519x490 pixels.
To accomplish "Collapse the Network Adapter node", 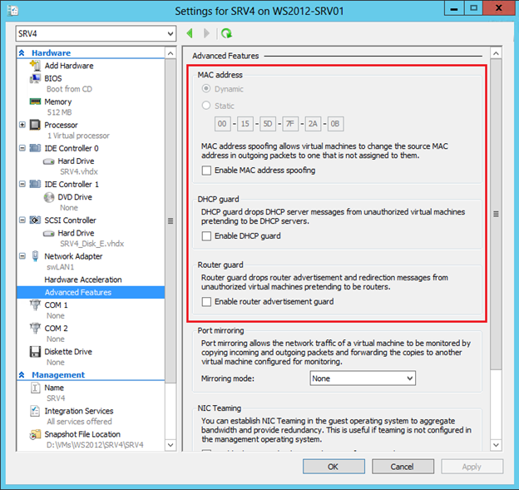I will click(22, 256).
